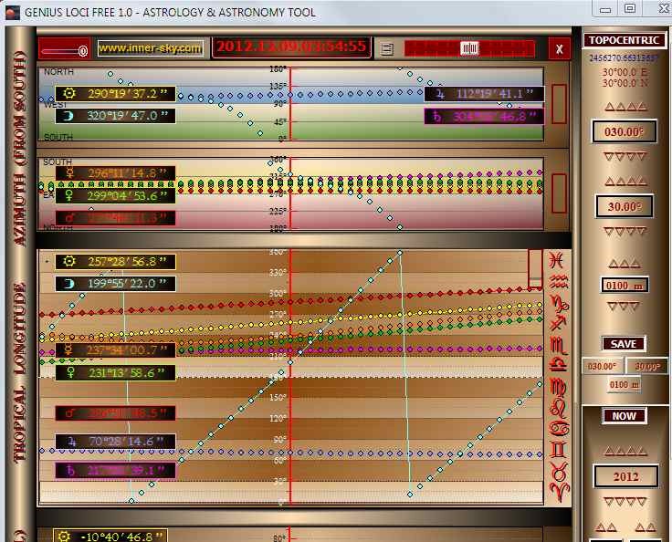The width and height of the screenshot is (672, 542).
Task: Click the Aquarius zodiac symbol
Action: click(x=556, y=281)
